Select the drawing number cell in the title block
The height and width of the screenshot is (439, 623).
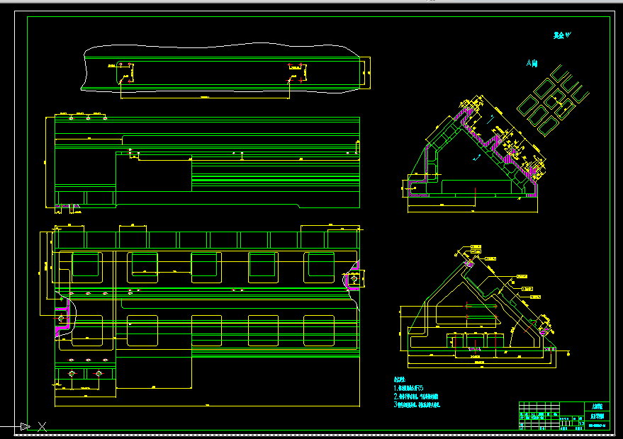click(597, 426)
